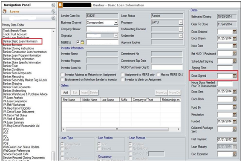Screen dimensions: 242x162
Task: Click the MERS # lock icon
Action: coord(82,42)
